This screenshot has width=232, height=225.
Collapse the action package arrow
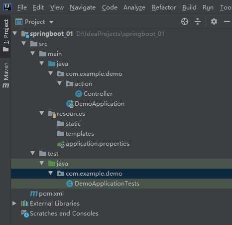point(59,83)
